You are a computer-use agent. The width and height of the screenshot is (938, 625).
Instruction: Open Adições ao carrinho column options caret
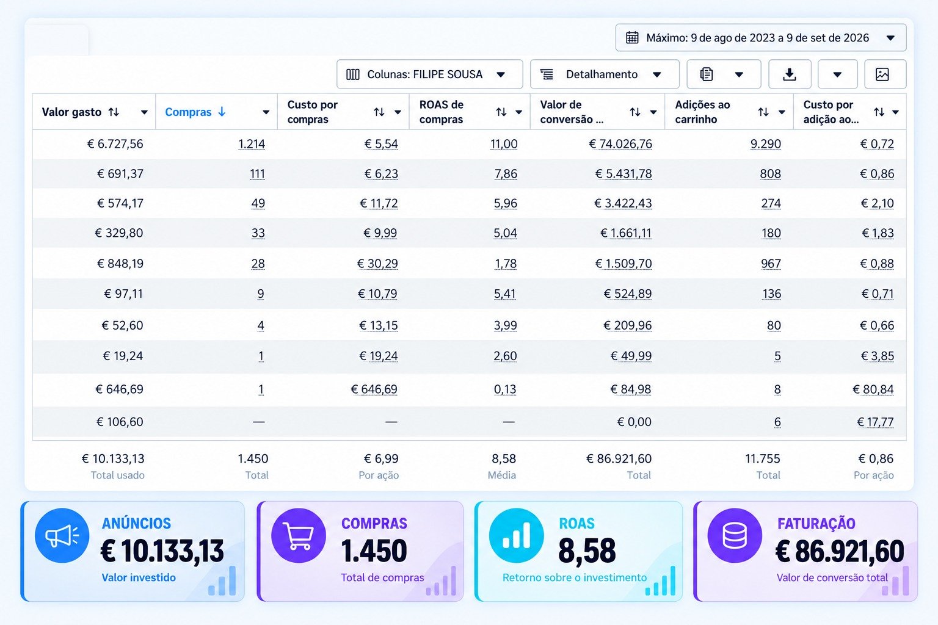782,112
